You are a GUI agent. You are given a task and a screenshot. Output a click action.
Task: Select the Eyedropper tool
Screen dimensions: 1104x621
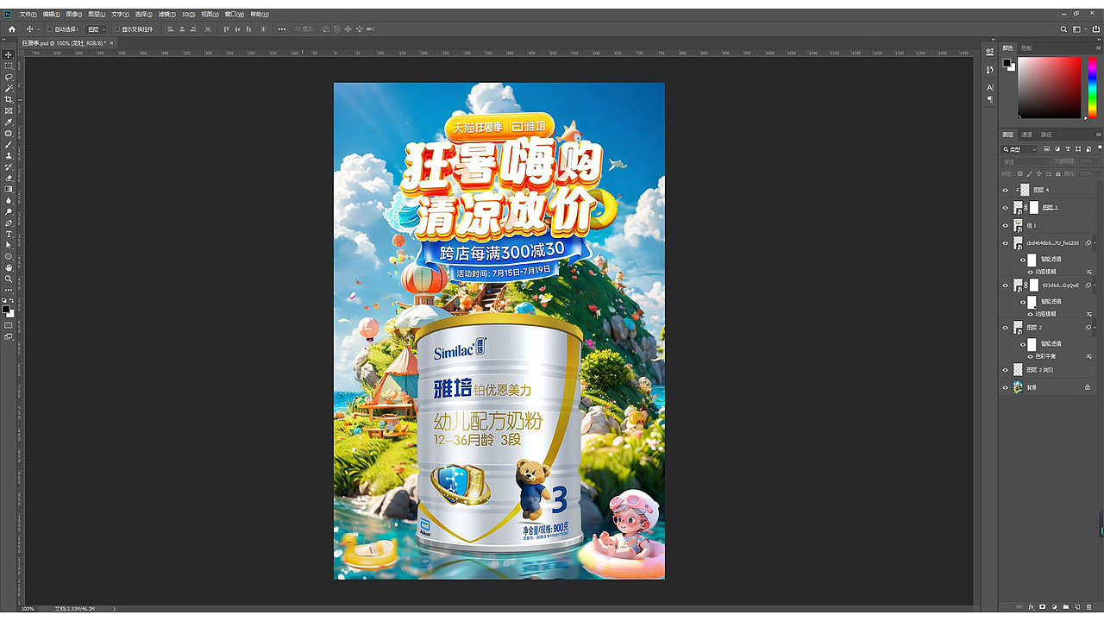(9, 122)
